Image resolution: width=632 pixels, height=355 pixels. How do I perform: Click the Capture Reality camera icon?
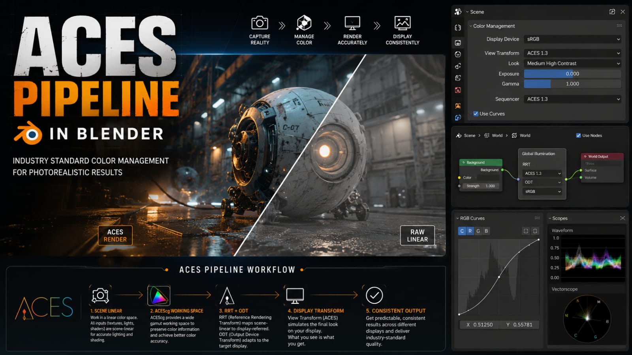tap(260, 23)
